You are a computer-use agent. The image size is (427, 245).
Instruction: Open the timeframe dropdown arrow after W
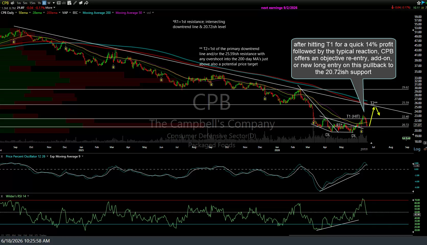[54, 3]
